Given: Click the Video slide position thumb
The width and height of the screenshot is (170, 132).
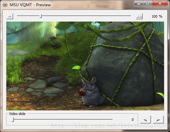Looking at the screenshot, I should coord(13,120).
